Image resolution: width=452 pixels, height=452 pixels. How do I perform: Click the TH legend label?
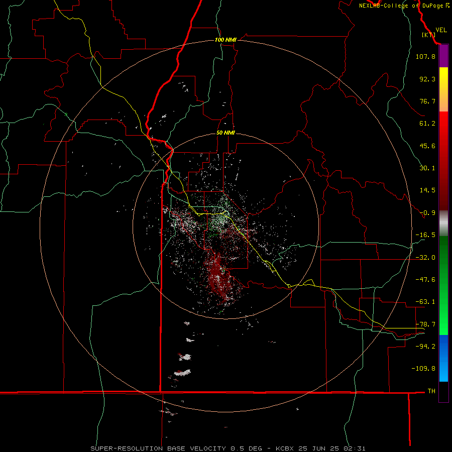pos(431,391)
